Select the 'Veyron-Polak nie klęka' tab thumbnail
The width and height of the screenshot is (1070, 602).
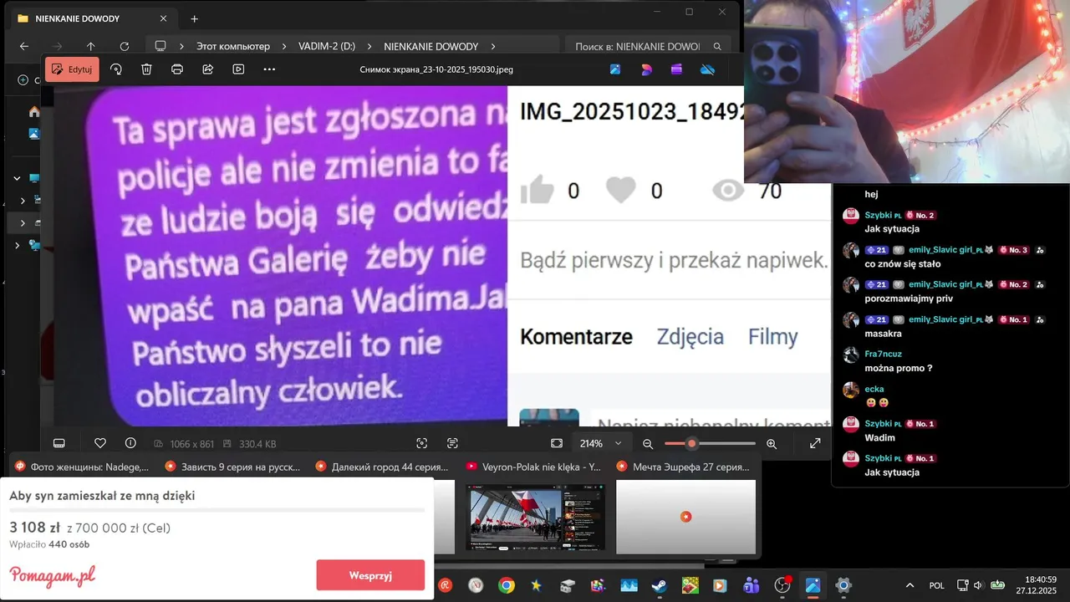[x=535, y=516]
